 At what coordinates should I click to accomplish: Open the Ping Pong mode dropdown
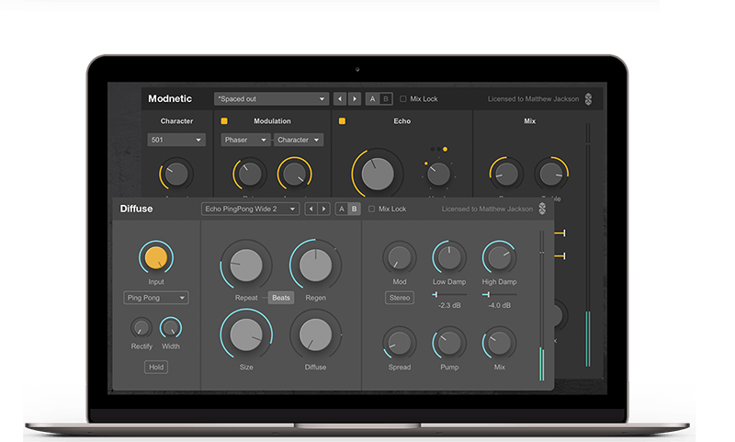point(156,298)
